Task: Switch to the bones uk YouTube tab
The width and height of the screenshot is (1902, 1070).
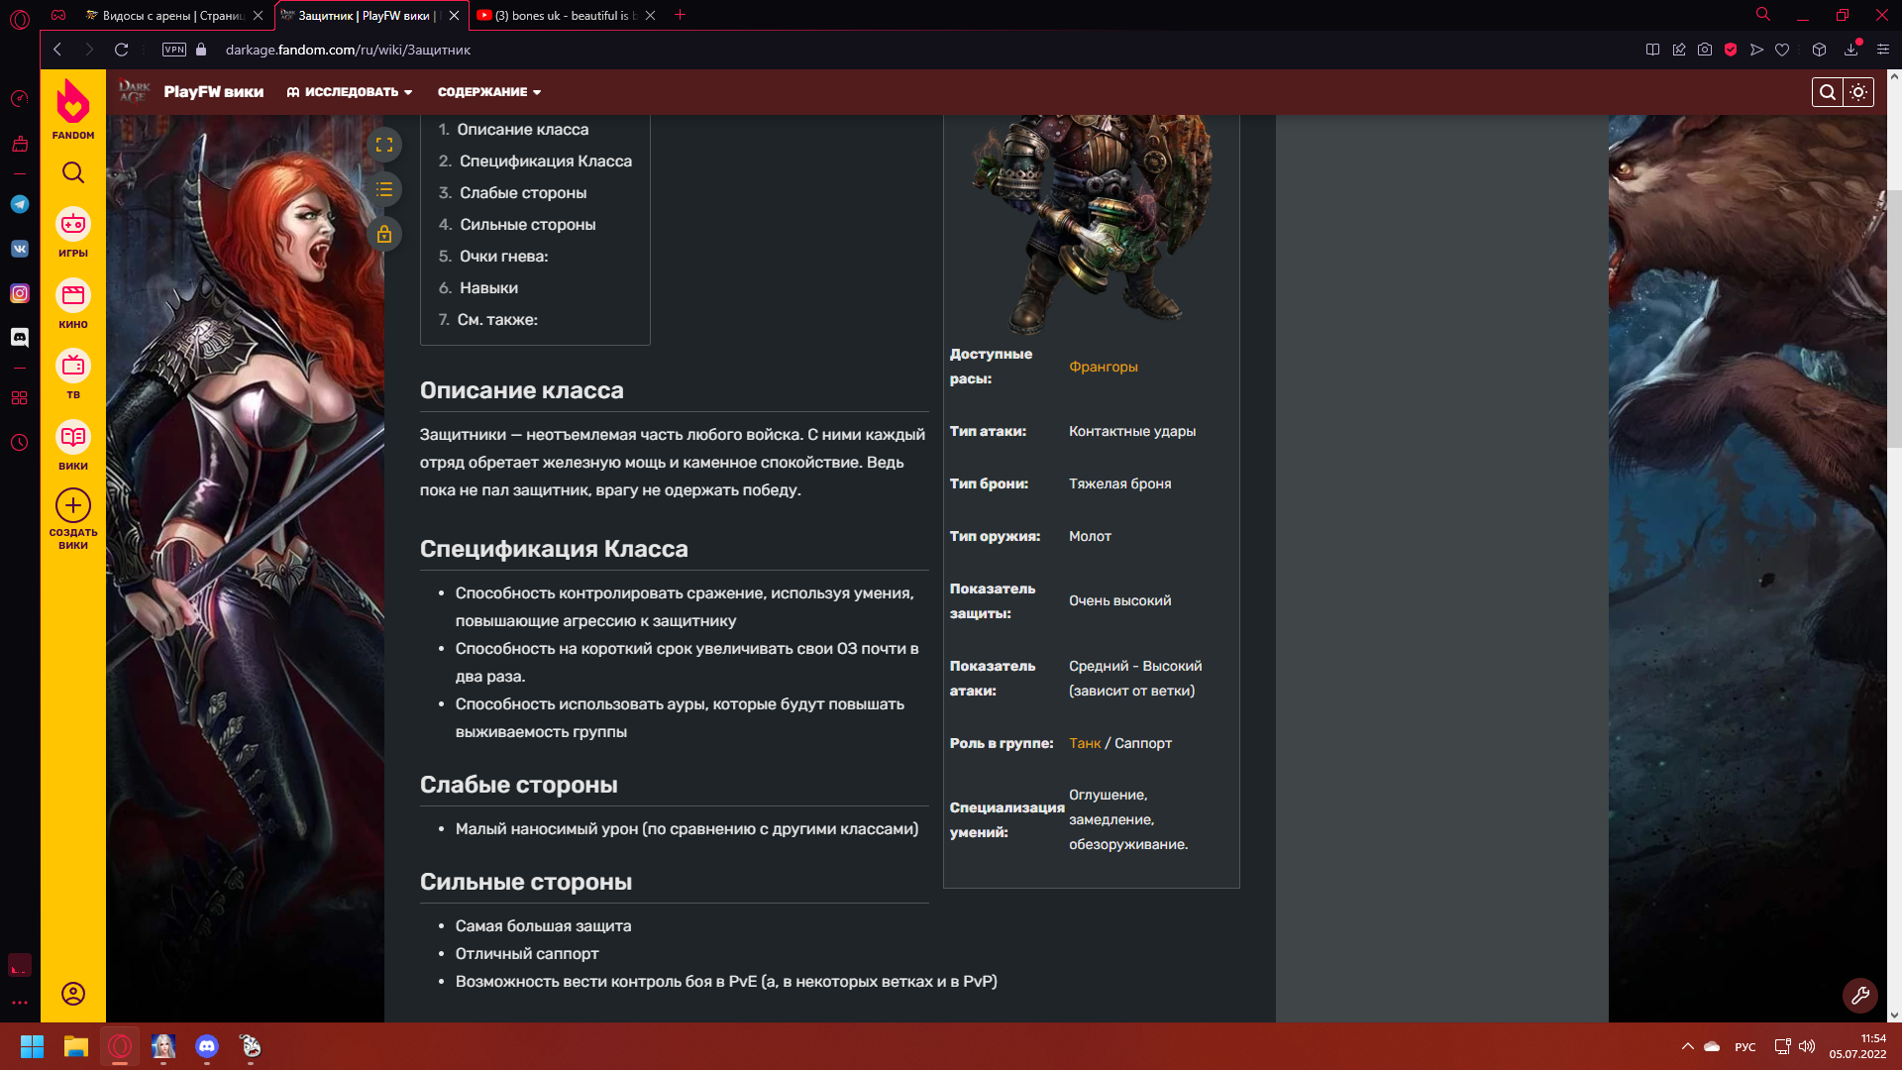Action: coord(560,15)
